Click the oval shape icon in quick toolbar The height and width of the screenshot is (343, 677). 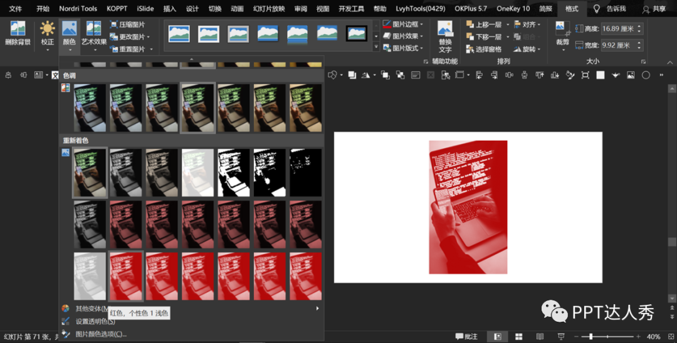click(x=646, y=75)
